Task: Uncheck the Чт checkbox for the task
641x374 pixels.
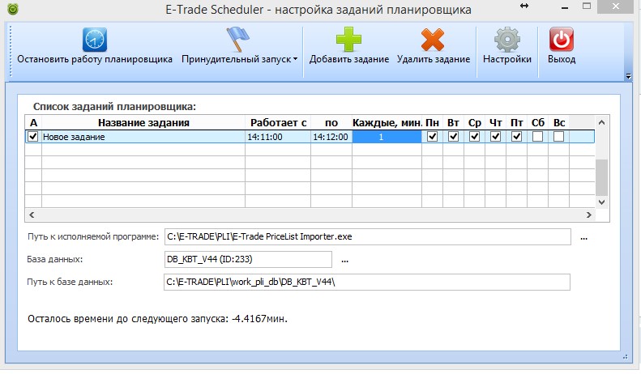Action: coord(495,136)
